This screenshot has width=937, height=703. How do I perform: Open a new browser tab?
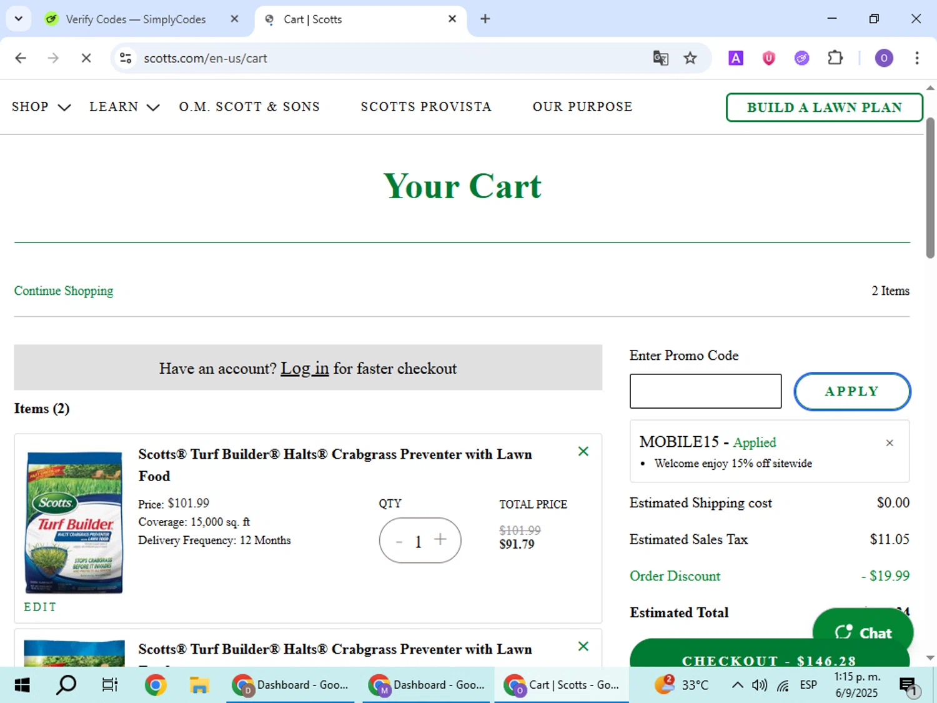(x=485, y=19)
